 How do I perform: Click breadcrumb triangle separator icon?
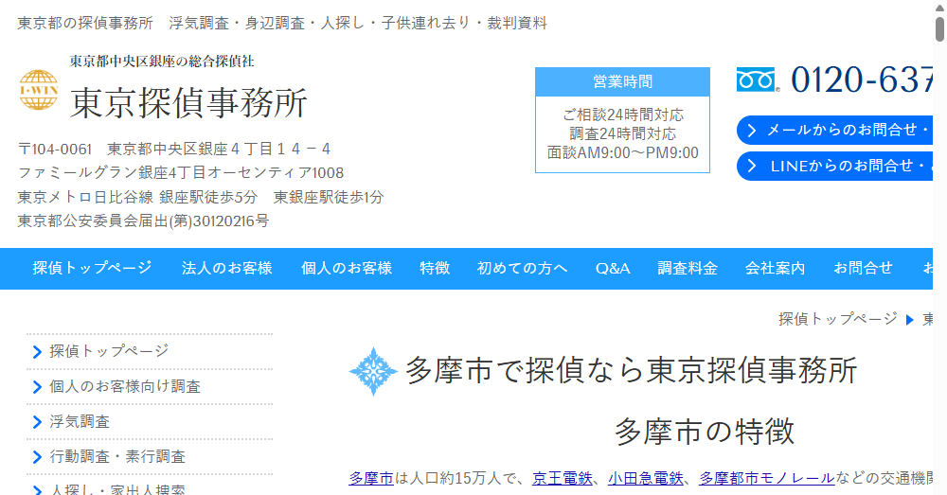pos(910,319)
